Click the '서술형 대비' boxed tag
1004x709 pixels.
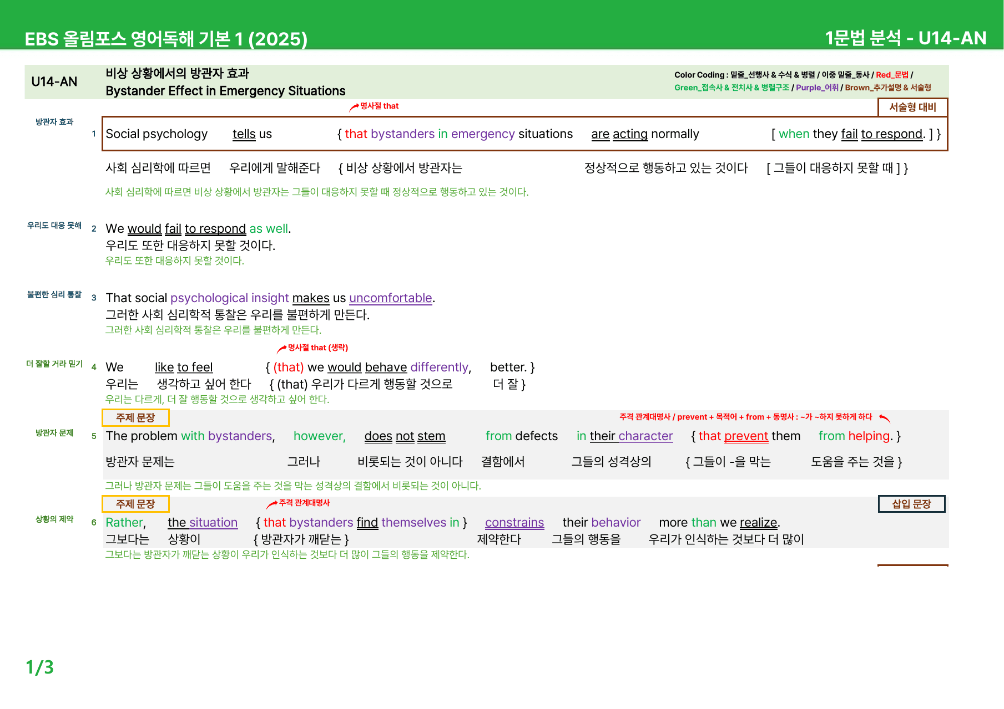(912, 107)
